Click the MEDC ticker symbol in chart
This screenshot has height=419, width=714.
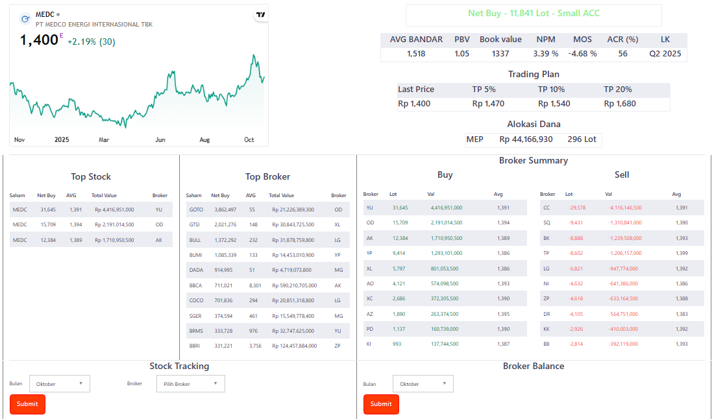pyautogui.click(x=45, y=14)
